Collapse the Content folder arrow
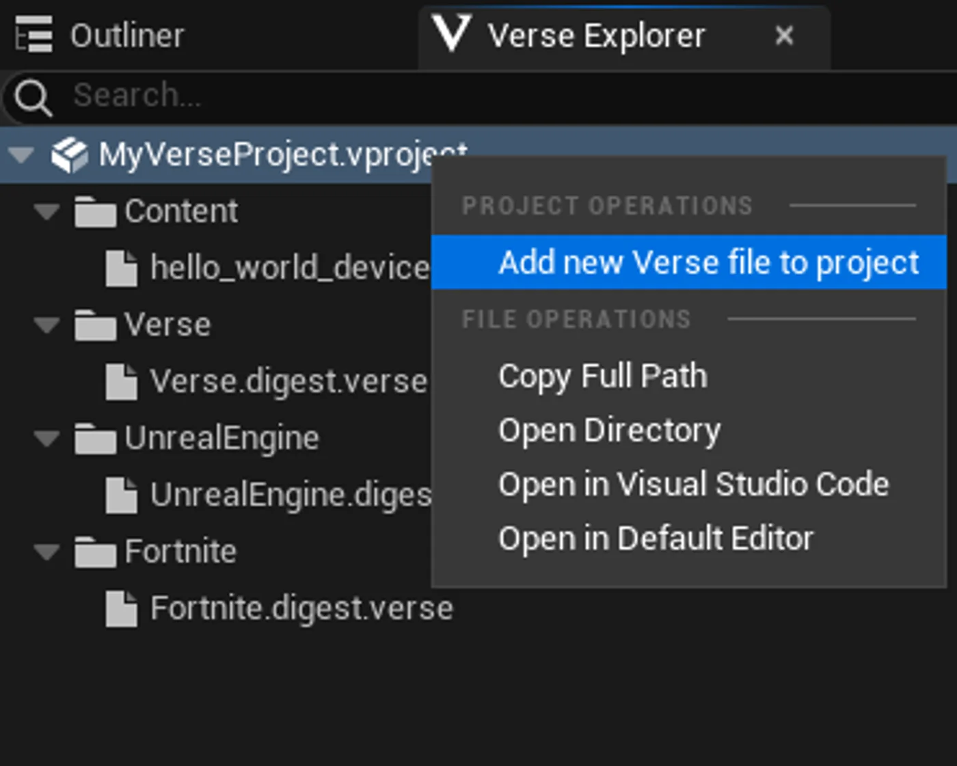The width and height of the screenshot is (957, 766). coord(47,211)
